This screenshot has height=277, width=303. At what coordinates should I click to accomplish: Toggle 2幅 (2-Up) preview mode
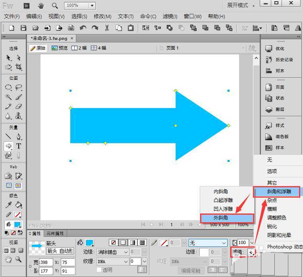(79, 48)
